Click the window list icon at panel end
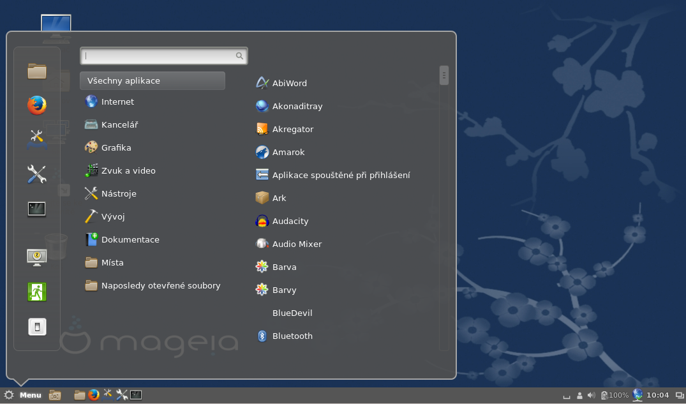 (x=680, y=396)
